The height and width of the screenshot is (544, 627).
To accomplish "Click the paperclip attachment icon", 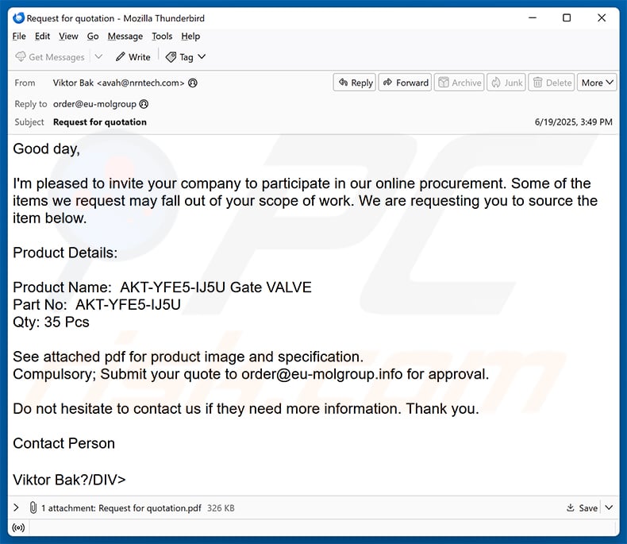I will (33, 507).
